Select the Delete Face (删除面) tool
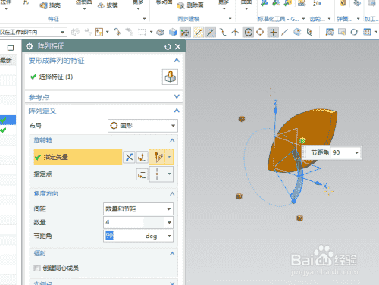This screenshot has width=379, height=285. click(x=190, y=5)
